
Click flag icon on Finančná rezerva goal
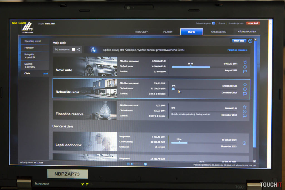(x=245, y=116)
